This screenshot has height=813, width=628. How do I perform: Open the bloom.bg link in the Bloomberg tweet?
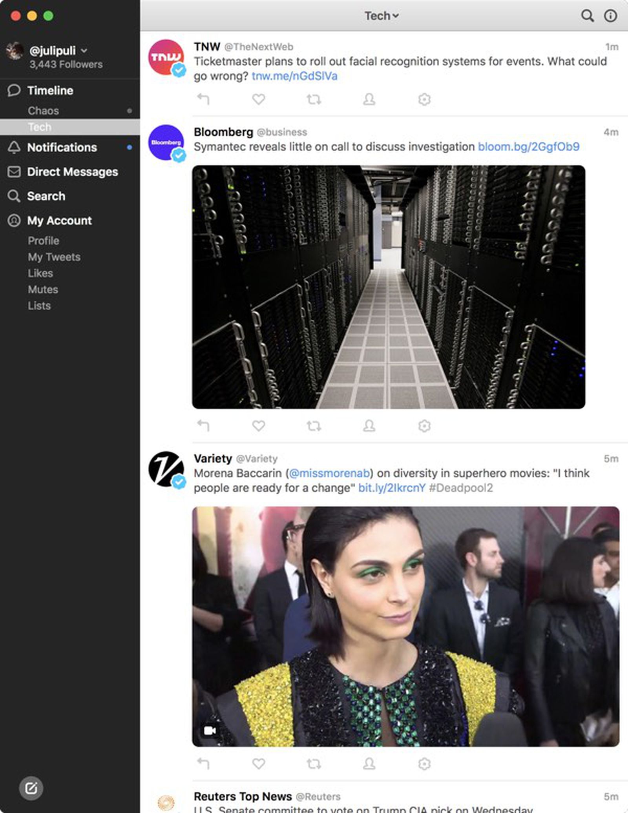(529, 147)
